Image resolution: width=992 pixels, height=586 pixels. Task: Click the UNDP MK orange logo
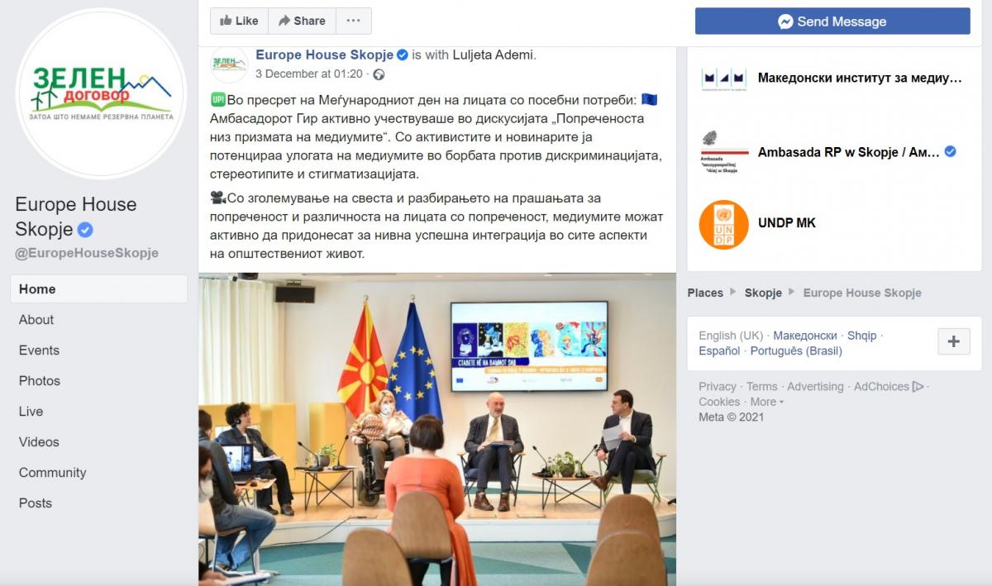[x=723, y=223]
